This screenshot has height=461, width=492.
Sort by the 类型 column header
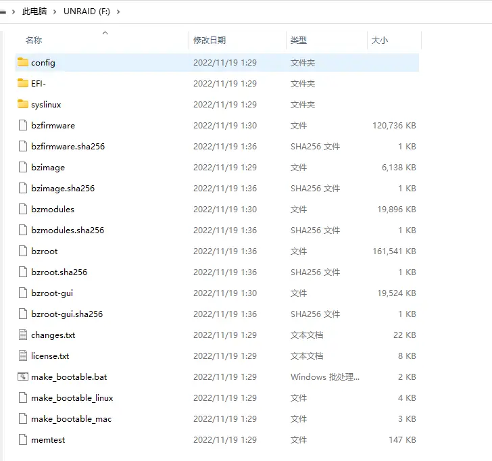coord(299,41)
